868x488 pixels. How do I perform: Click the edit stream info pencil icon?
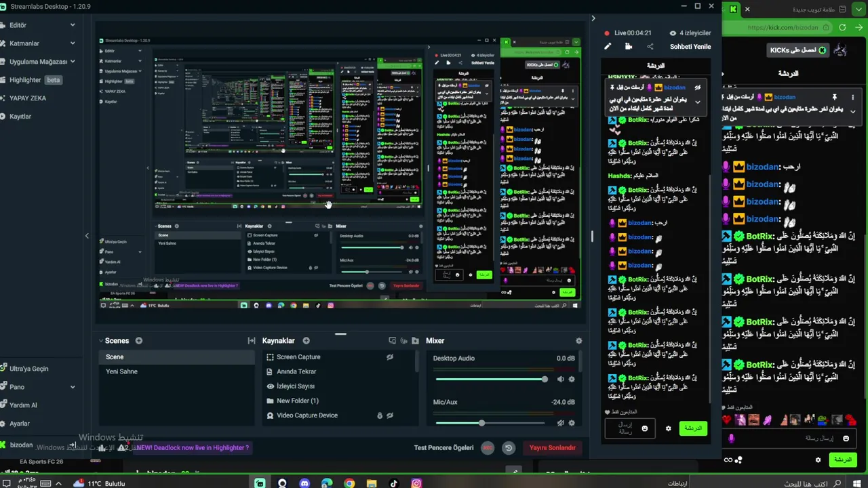coord(608,47)
